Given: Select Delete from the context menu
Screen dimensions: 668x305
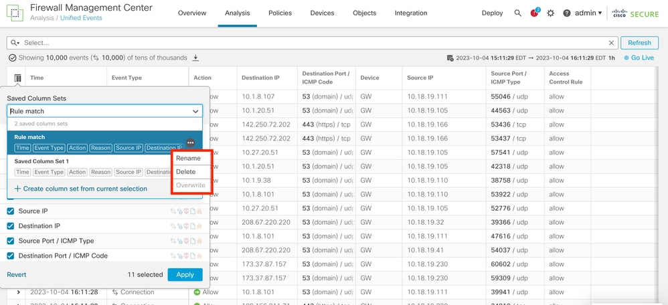Looking at the screenshot, I should 186,172.
